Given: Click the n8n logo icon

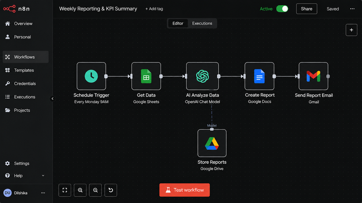Looking at the screenshot, I should point(10,9).
